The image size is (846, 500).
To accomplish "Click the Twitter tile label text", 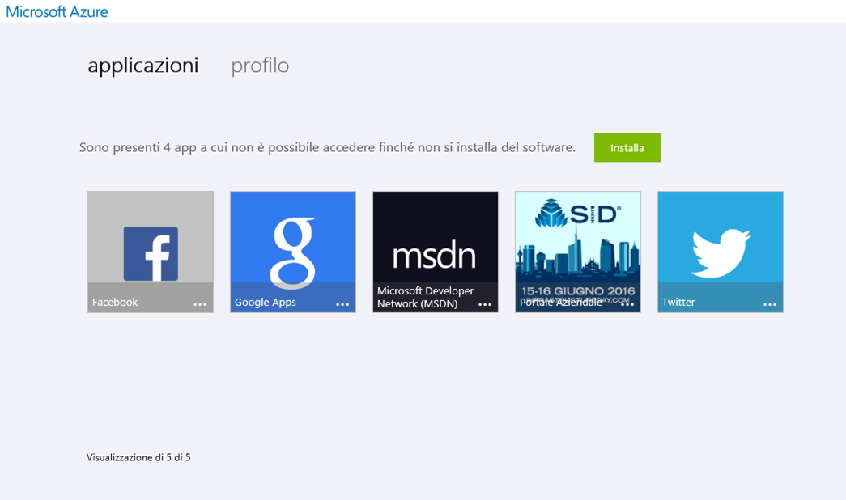I will click(678, 302).
